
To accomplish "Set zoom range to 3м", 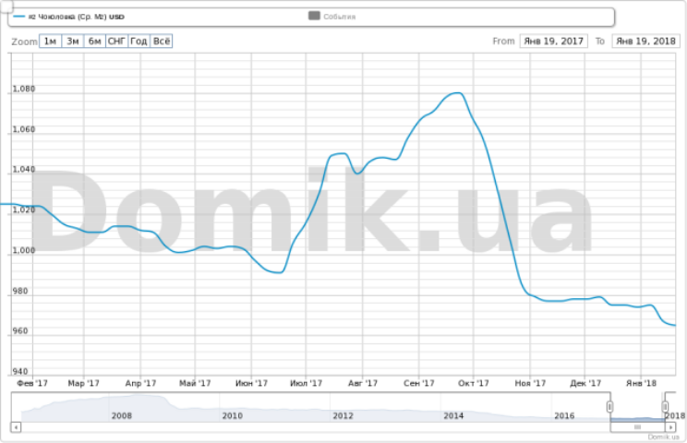I will point(73,42).
